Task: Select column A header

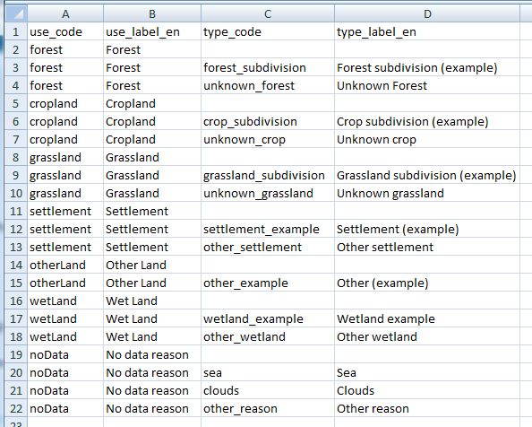Action: tap(65, 13)
